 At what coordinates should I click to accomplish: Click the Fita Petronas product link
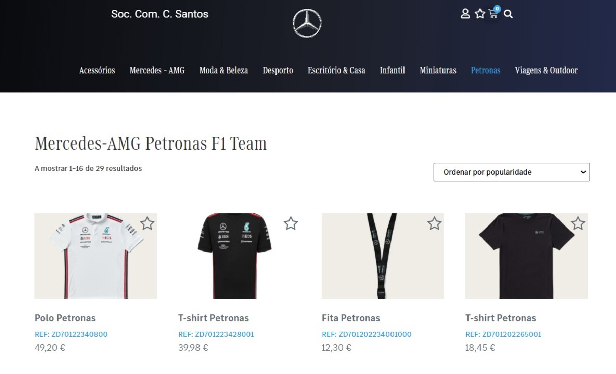(351, 318)
